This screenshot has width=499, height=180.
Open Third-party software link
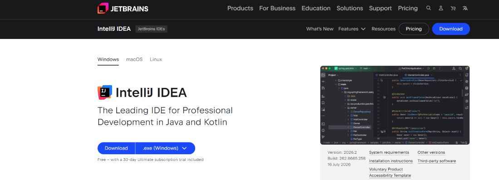(x=436, y=161)
